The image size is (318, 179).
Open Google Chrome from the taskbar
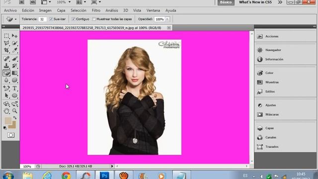66,175
